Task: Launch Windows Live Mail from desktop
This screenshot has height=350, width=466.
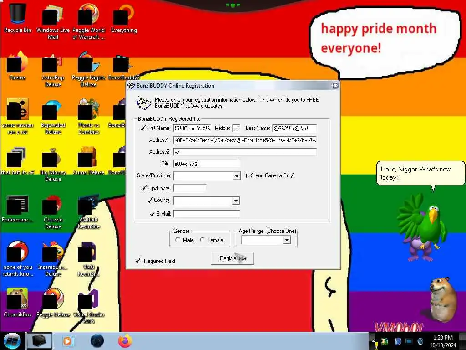Action: [x=53, y=21]
